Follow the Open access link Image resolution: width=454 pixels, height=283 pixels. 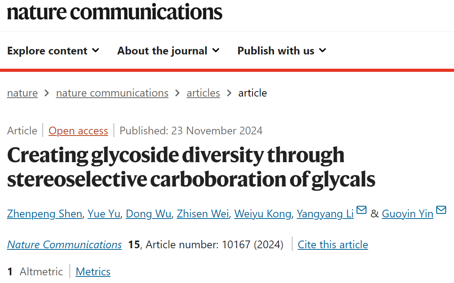(x=78, y=130)
